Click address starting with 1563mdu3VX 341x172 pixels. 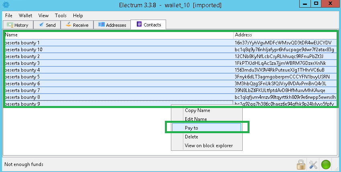(x=280, y=70)
